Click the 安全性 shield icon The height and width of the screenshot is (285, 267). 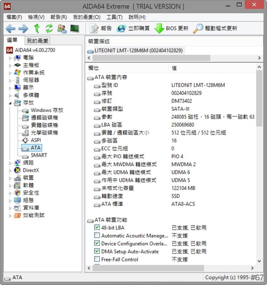pyautogui.click(x=17, y=193)
